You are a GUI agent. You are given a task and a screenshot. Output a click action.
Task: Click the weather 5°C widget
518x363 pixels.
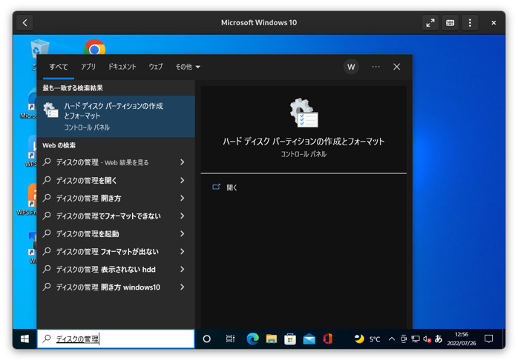tap(367, 339)
